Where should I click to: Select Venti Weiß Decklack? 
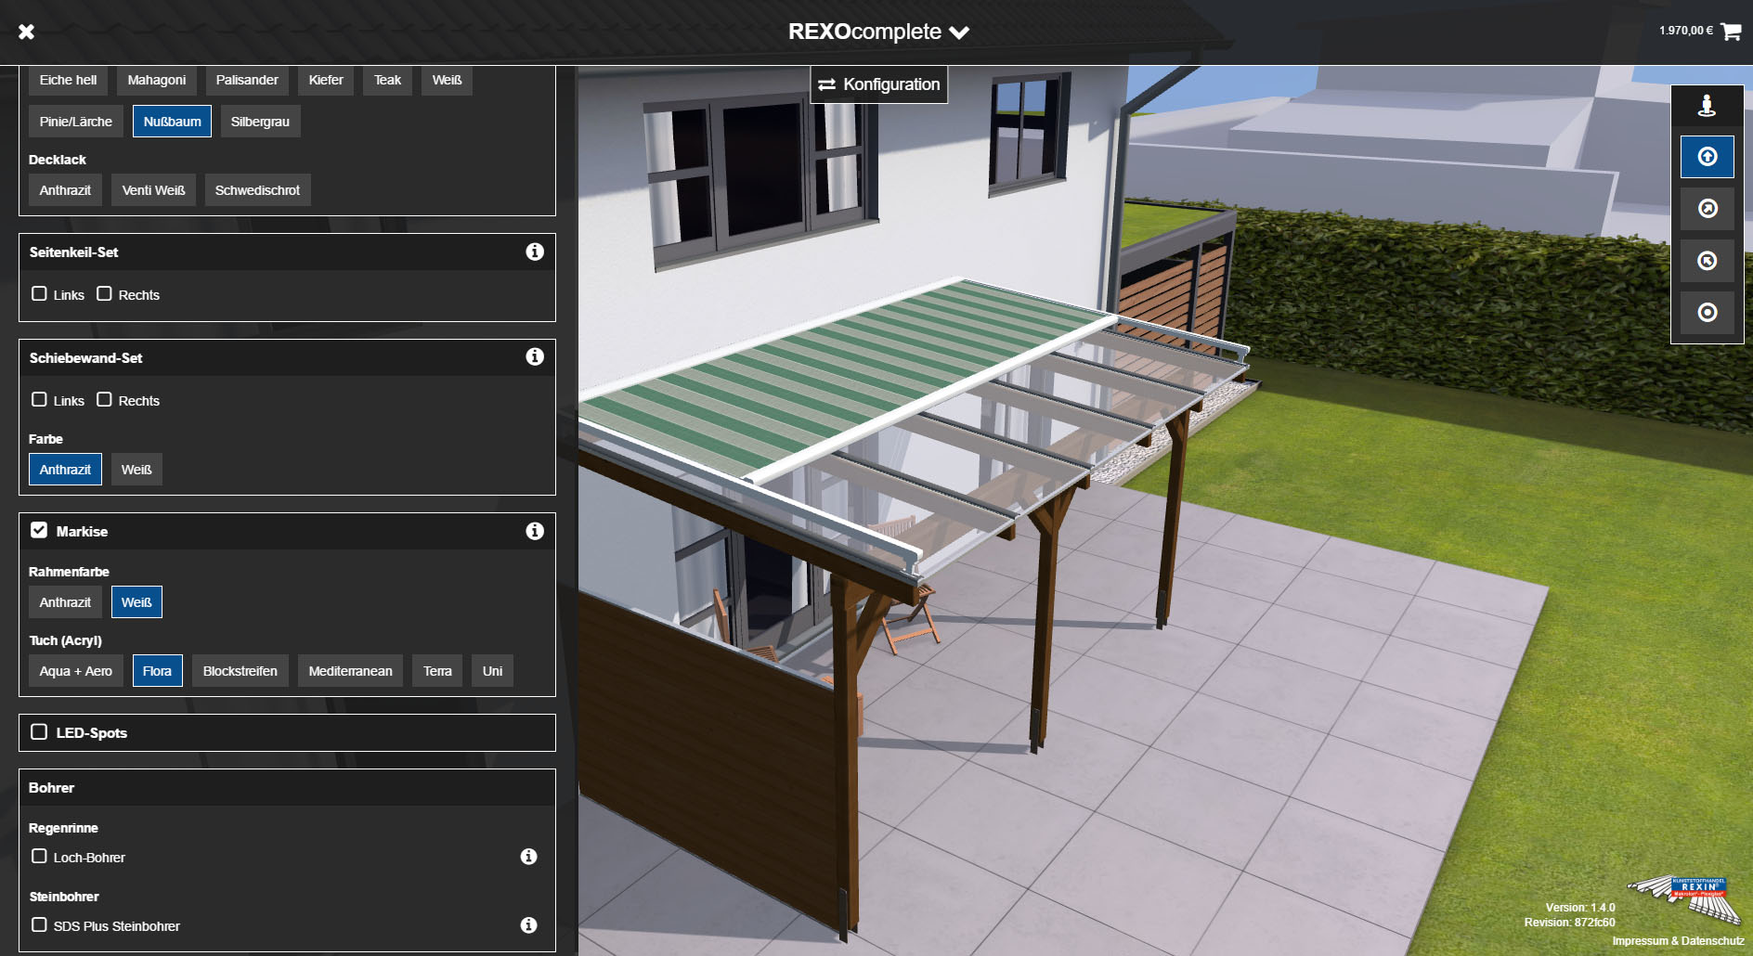click(x=154, y=190)
